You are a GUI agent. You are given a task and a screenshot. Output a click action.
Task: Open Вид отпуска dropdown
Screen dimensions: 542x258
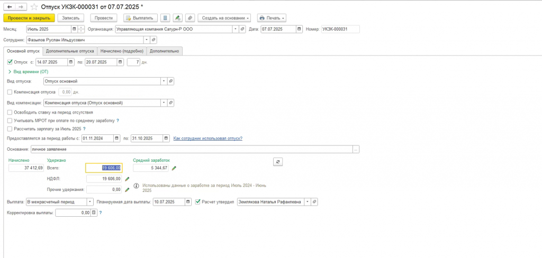point(165,81)
